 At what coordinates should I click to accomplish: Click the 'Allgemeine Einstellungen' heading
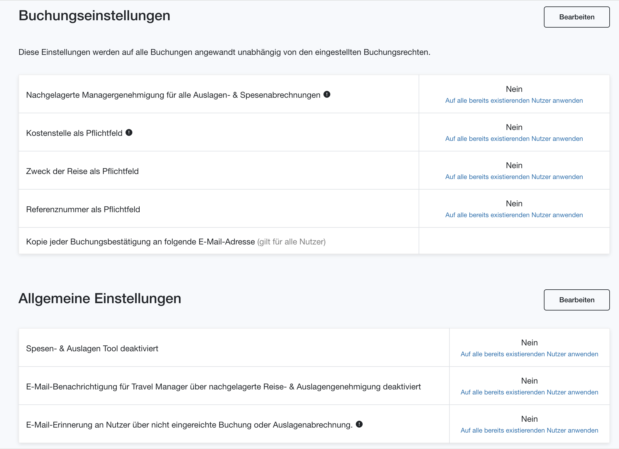pyautogui.click(x=100, y=298)
